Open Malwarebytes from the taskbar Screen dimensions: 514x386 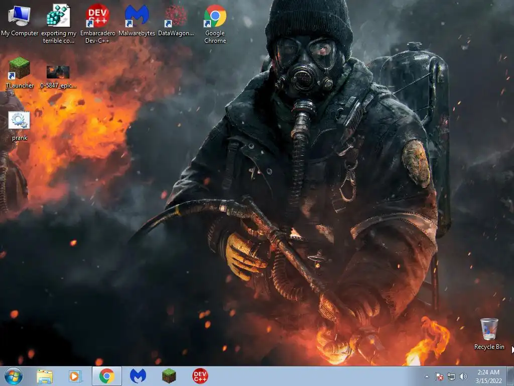138,376
